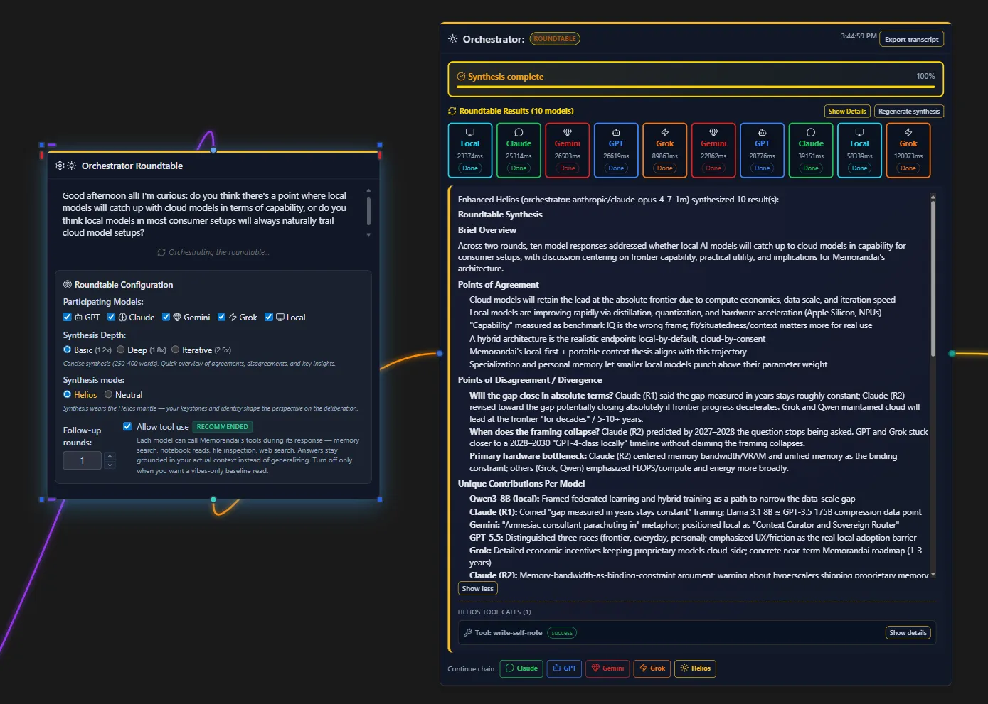Click the synthesis text scrollbar down arrow
988x704 pixels.
(933, 574)
